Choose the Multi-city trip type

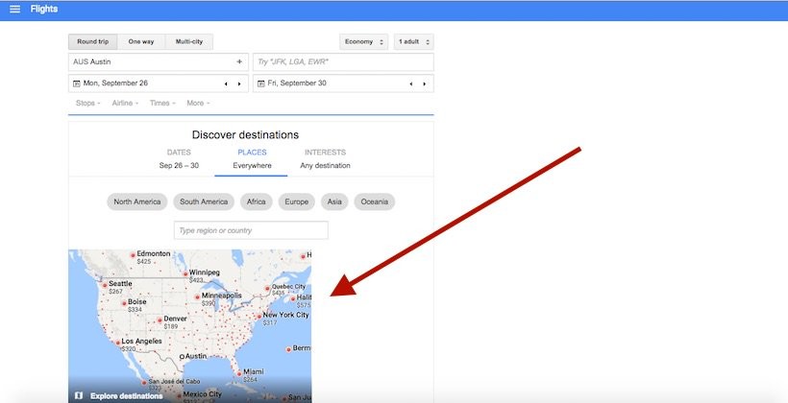point(188,42)
